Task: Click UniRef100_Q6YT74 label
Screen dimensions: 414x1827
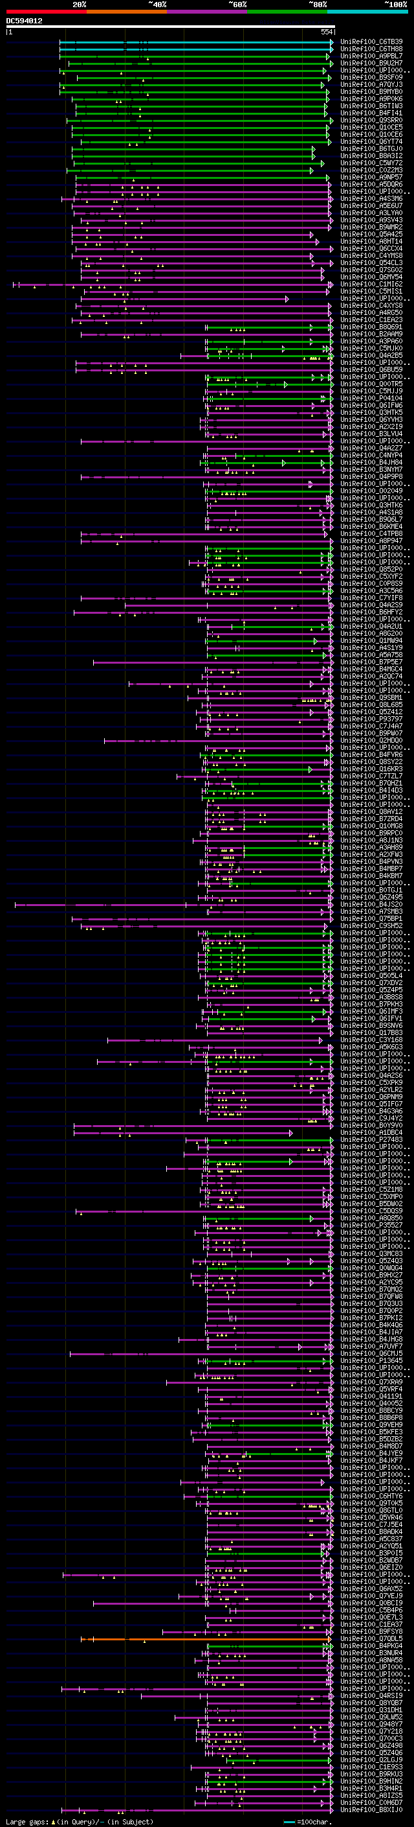Action: pos(371,141)
